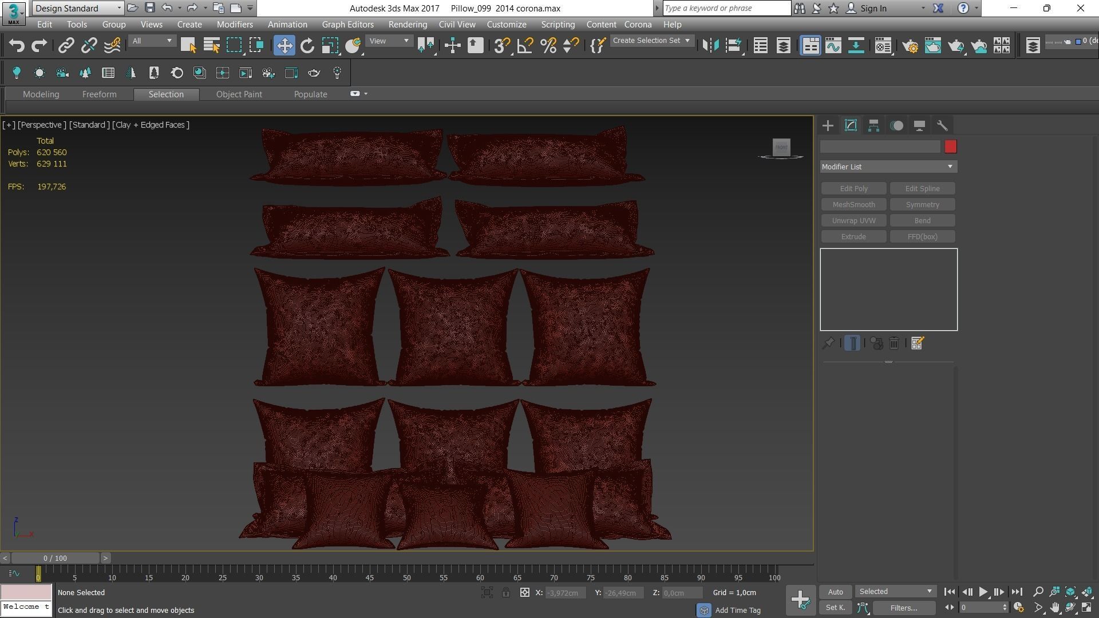Click the Edit Poly modifier button
The height and width of the screenshot is (618, 1099).
(x=853, y=189)
